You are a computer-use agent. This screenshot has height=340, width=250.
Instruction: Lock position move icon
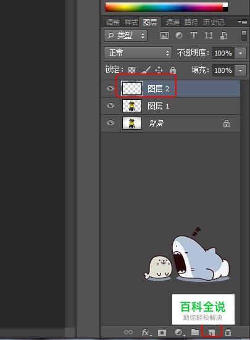click(159, 70)
